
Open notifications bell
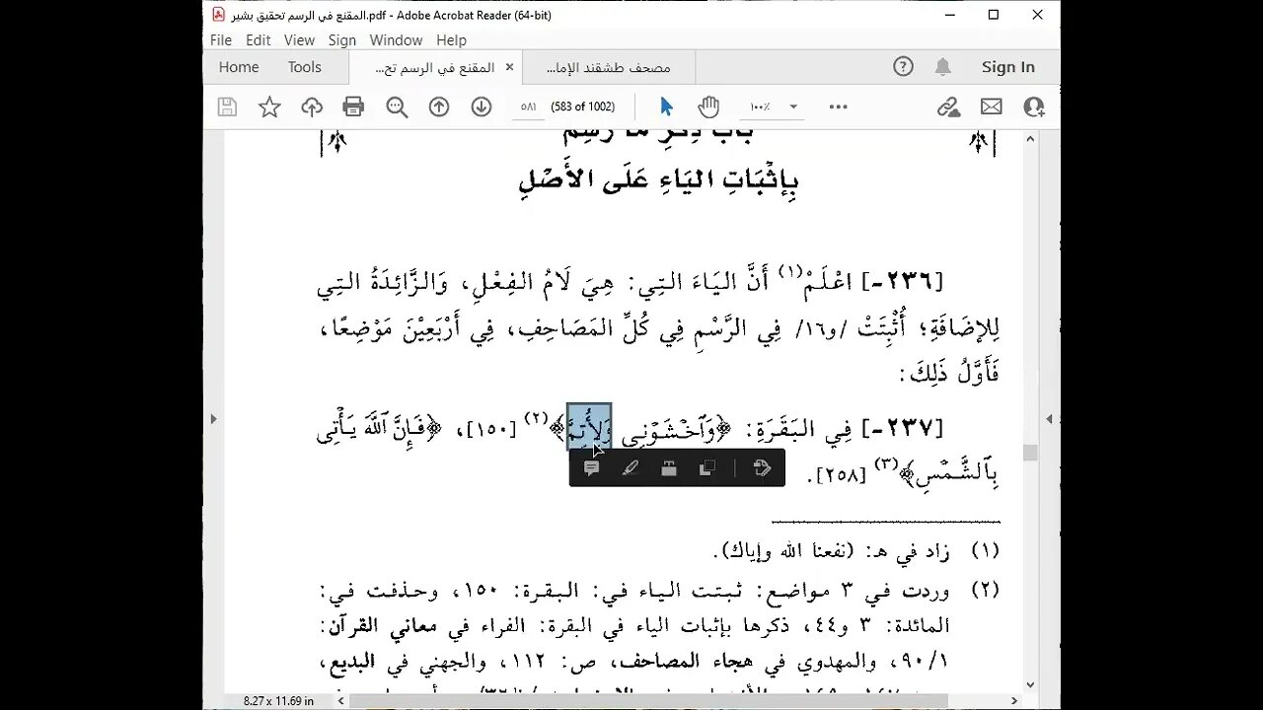(943, 67)
